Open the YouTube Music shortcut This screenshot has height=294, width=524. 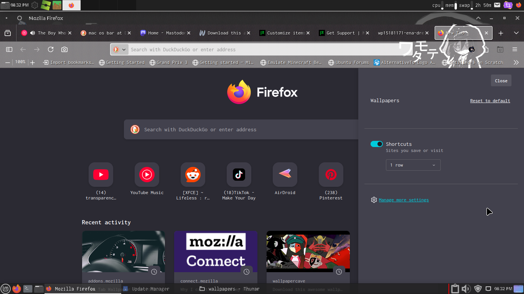point(147,175)
